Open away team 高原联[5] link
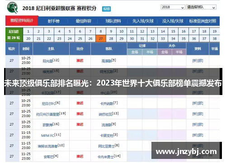 (x=108, y=60)
